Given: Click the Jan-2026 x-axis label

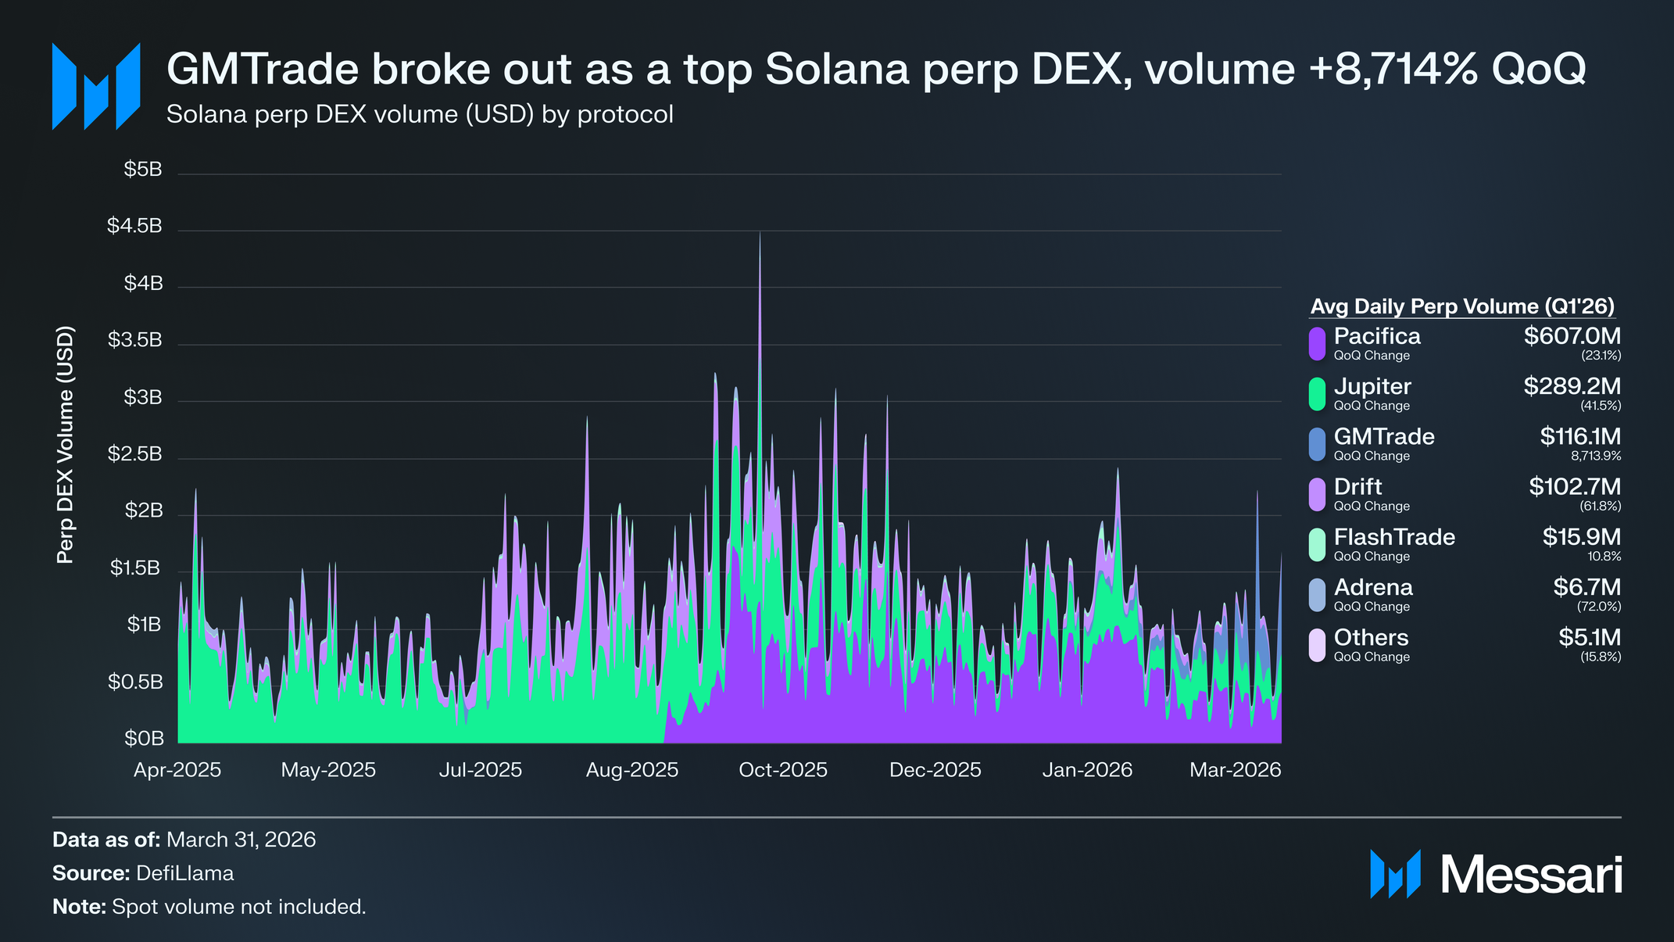Looking at the screenshot, I should pos(1087,770).
